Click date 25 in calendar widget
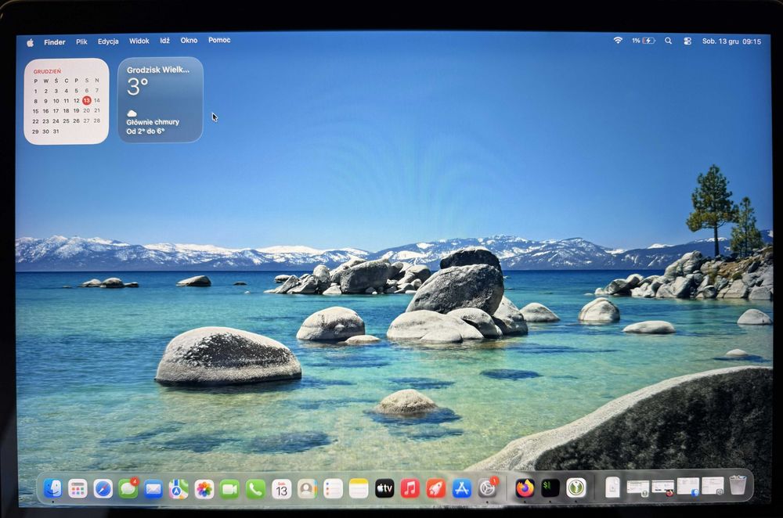 (x=66, y=121)
